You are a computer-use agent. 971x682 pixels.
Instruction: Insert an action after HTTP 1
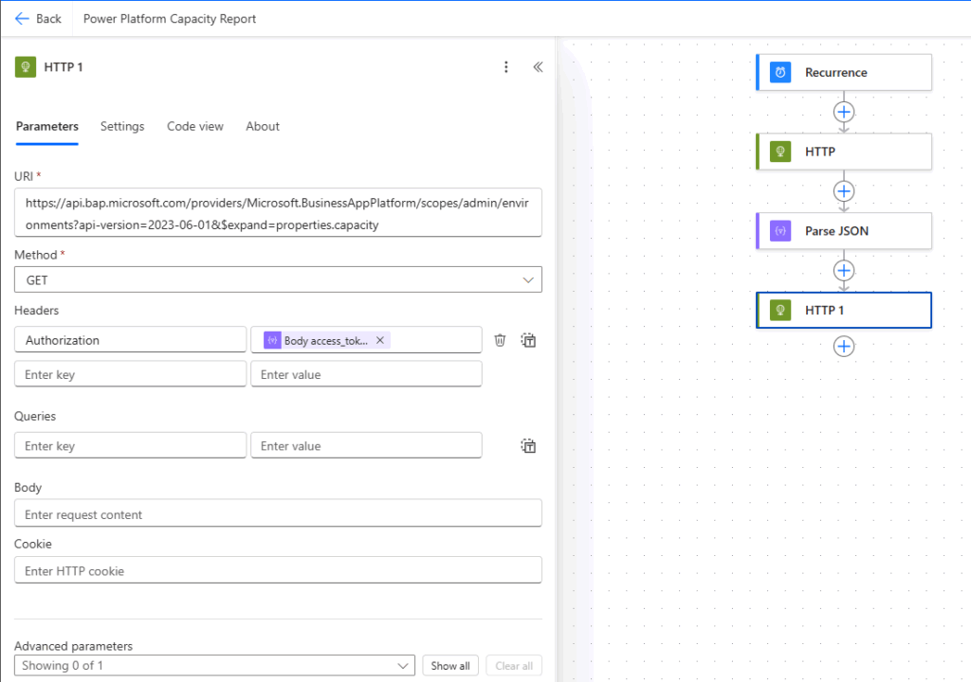844,347
